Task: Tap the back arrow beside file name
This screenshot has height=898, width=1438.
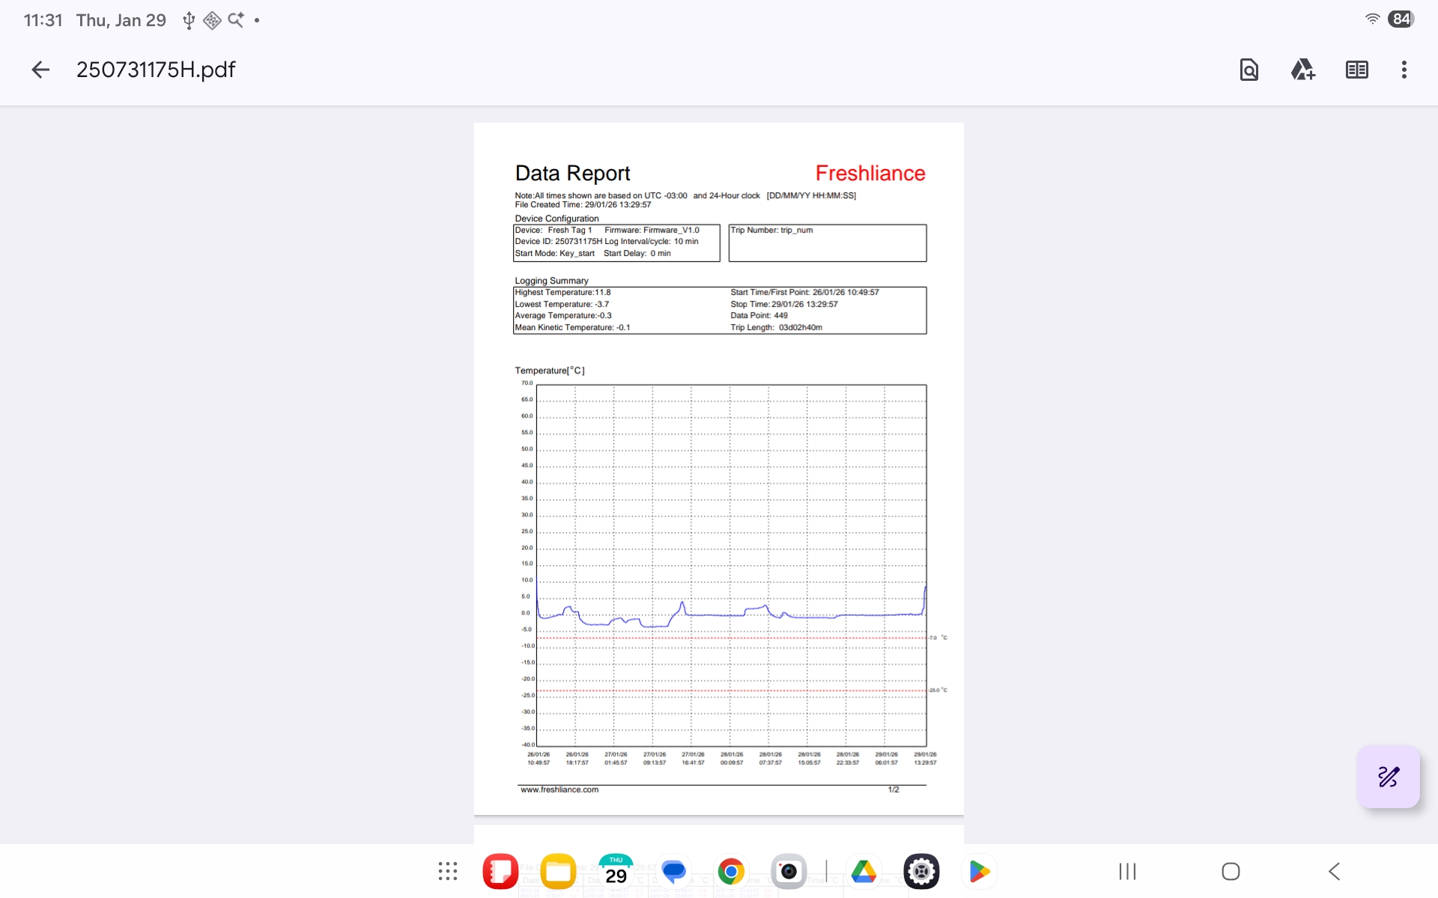Action: 40,70
